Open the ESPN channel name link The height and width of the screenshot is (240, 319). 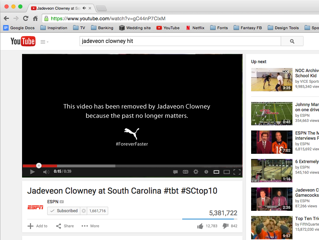(x=53, y=202)
